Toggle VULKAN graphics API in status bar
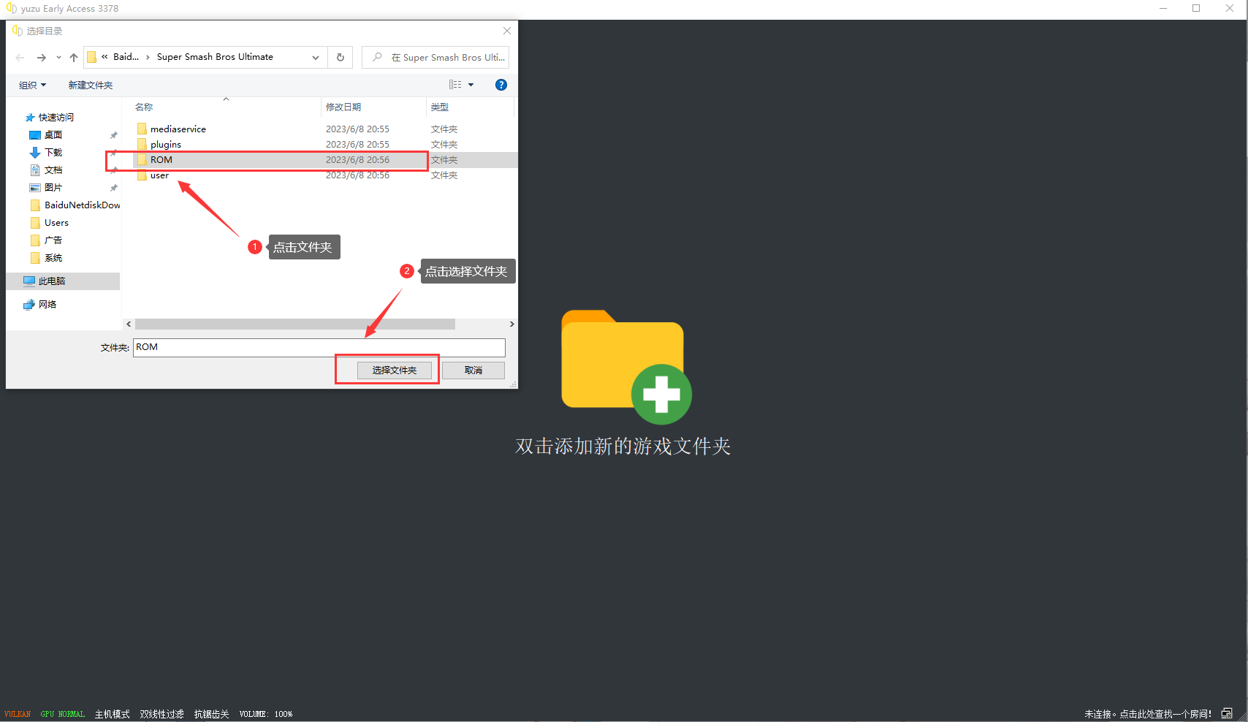The width and height of the screenshot is (1248, 722). 18,715
